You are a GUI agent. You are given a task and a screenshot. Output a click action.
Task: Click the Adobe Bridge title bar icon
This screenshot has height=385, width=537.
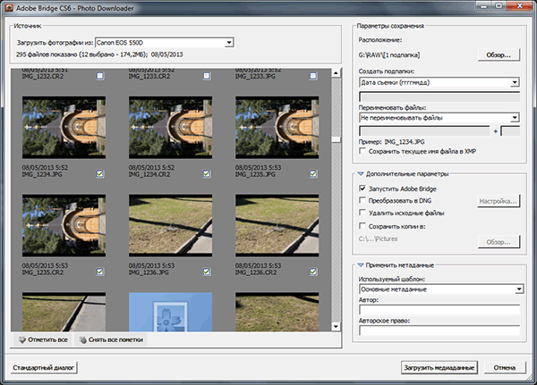coord(9,8)
